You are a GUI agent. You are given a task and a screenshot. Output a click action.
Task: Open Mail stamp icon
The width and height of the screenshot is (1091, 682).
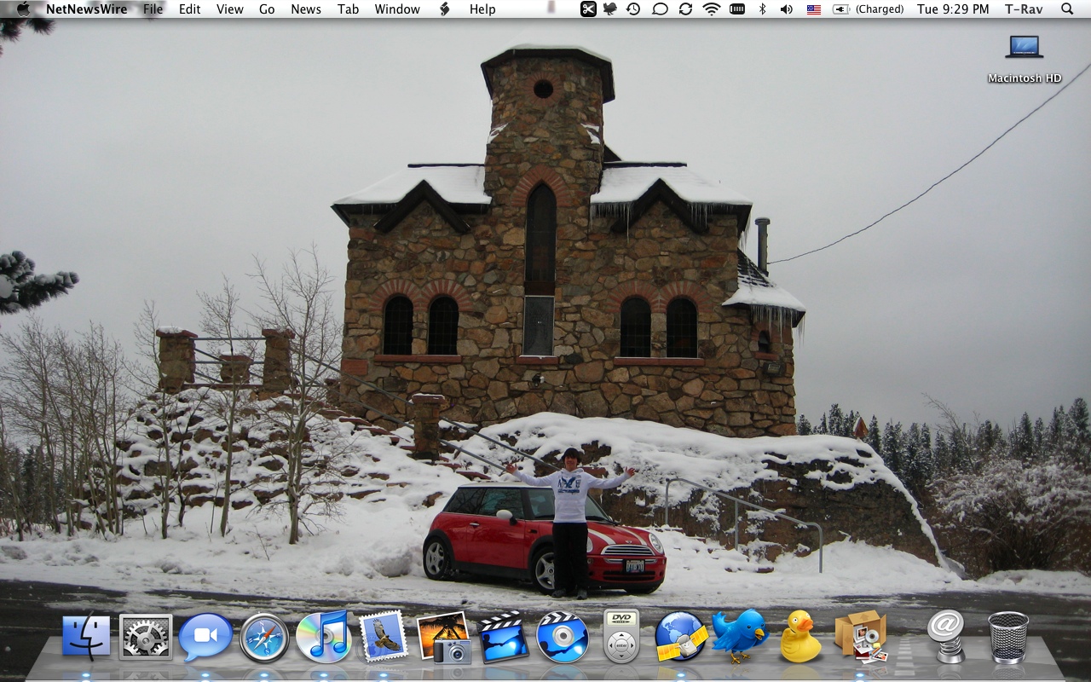[383, 637]
